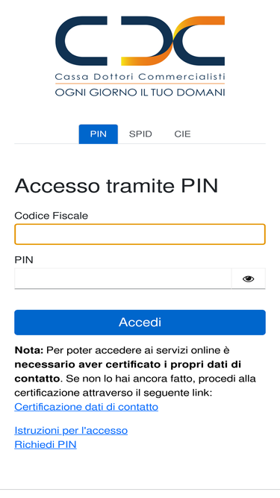Click the OGNI GIORNO IL TUO DOMANI tagline

[140, 93]
